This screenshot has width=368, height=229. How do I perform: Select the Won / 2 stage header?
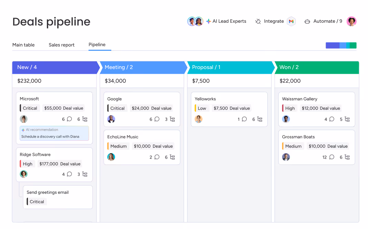[317, 67]
